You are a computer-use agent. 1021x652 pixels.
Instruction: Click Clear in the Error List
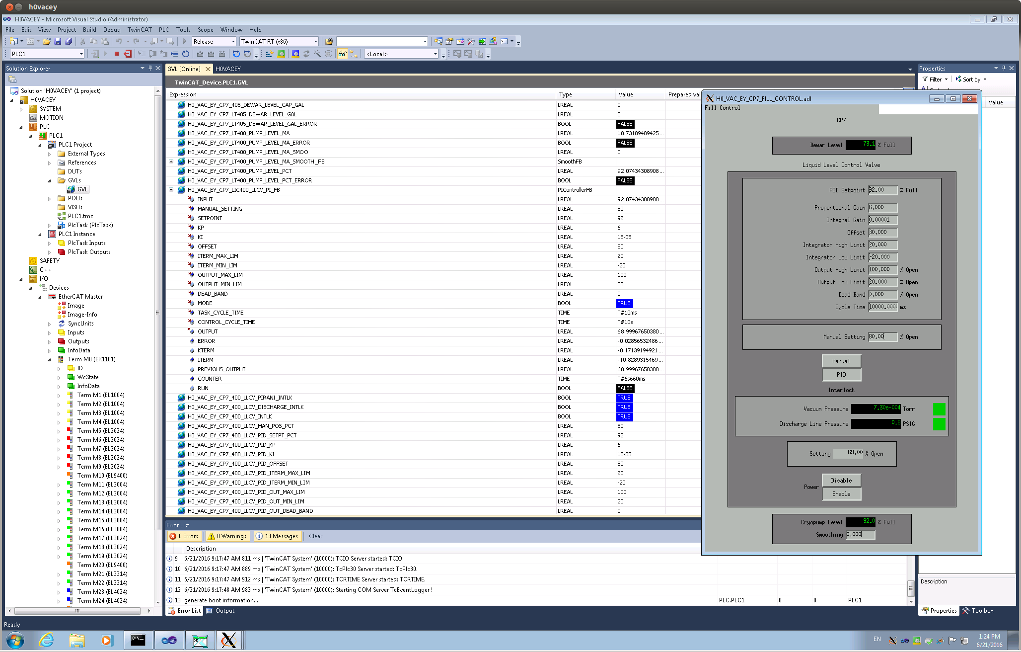tap(315, 536)
